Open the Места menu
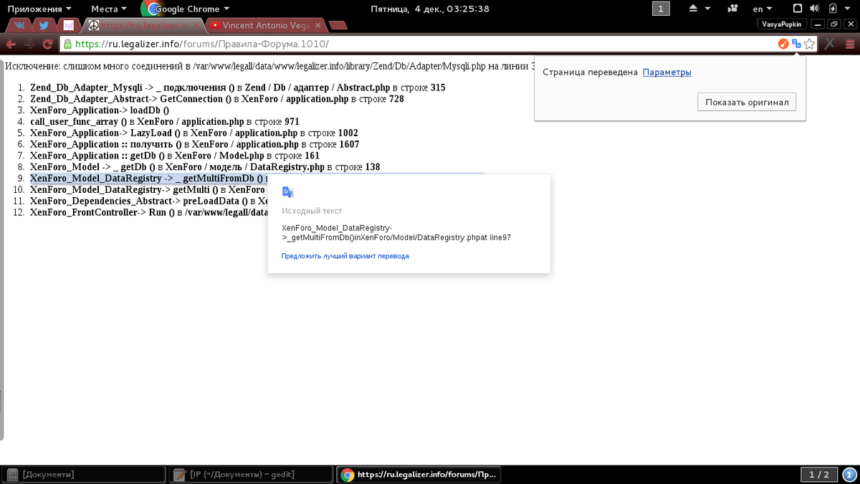 pyautogui.click(x=109, y=9)
